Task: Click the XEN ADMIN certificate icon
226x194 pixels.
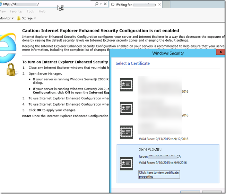Action: (126, 164)
